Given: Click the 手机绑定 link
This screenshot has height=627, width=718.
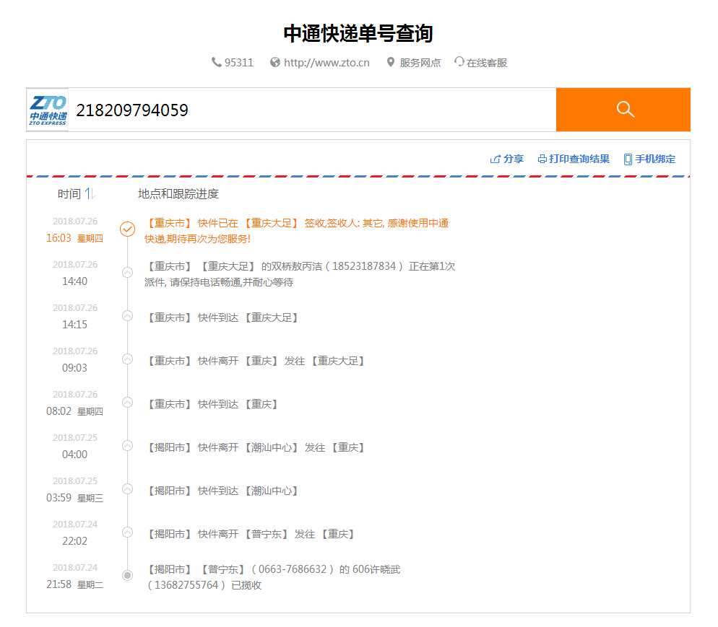Looking at the screenshot, I should pos(655,159).
